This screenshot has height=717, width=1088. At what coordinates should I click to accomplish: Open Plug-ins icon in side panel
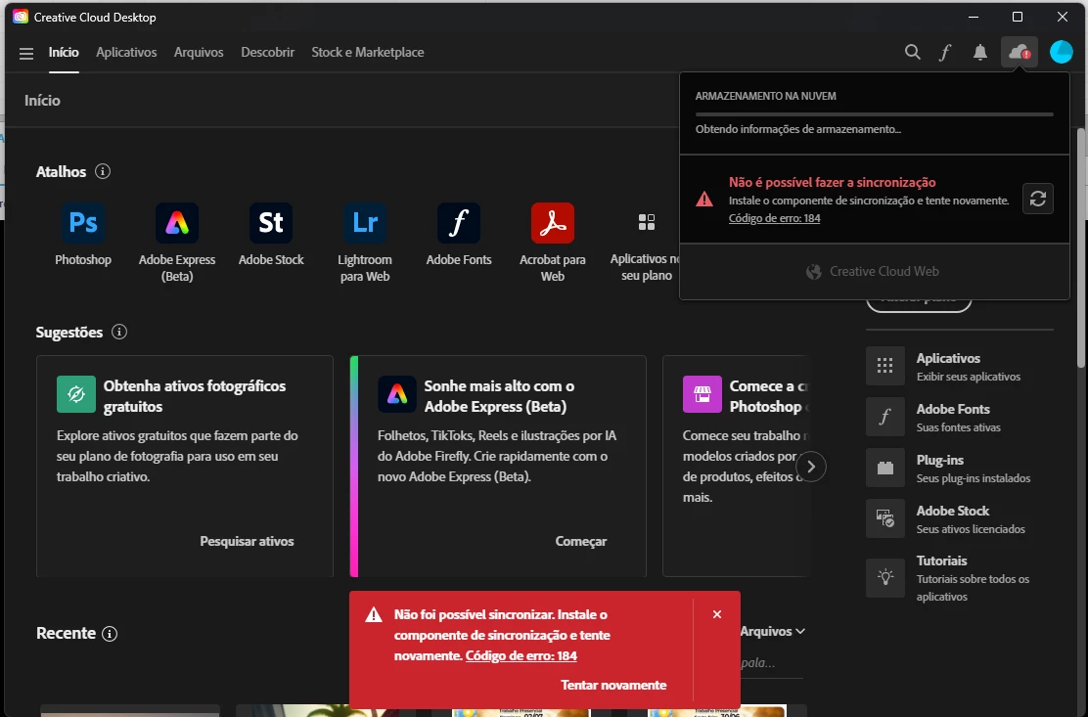885,468
